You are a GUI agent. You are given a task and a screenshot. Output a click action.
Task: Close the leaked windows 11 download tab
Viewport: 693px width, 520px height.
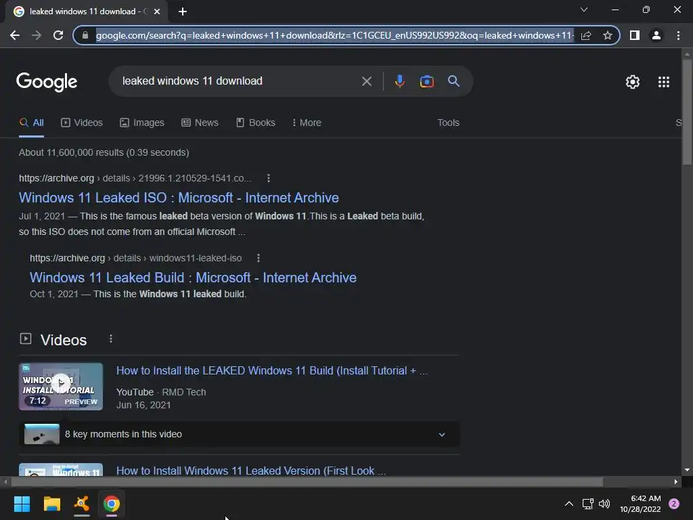tap(157, 12)
